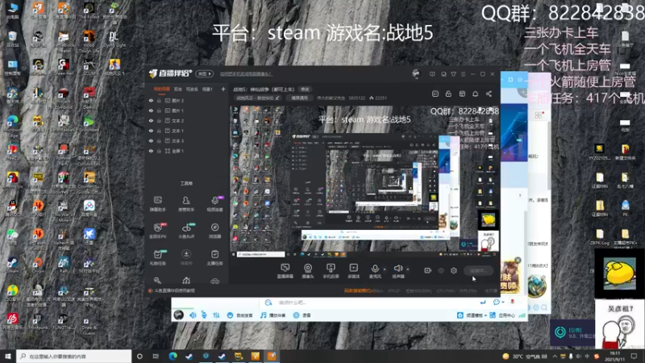The image size is (645, 363).
Task: Switch to 场景1 scene tab
Action: (x=207, y=89)
